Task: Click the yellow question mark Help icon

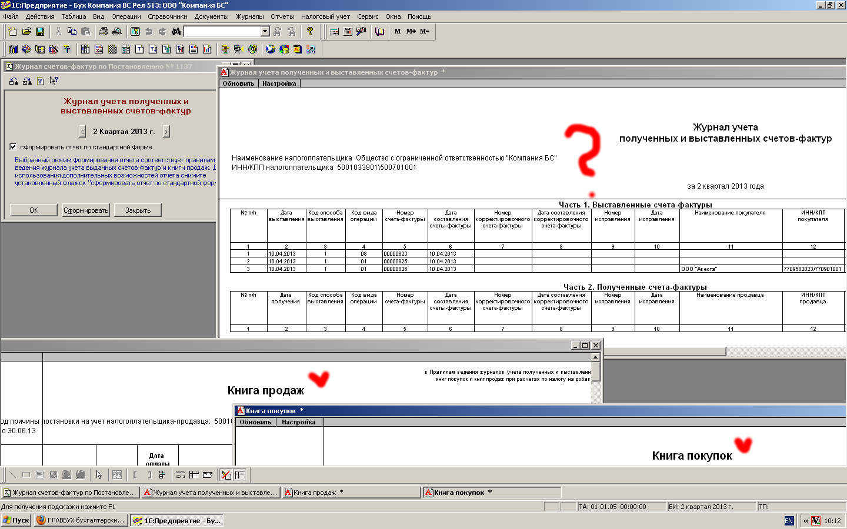Action: point(310,31)
